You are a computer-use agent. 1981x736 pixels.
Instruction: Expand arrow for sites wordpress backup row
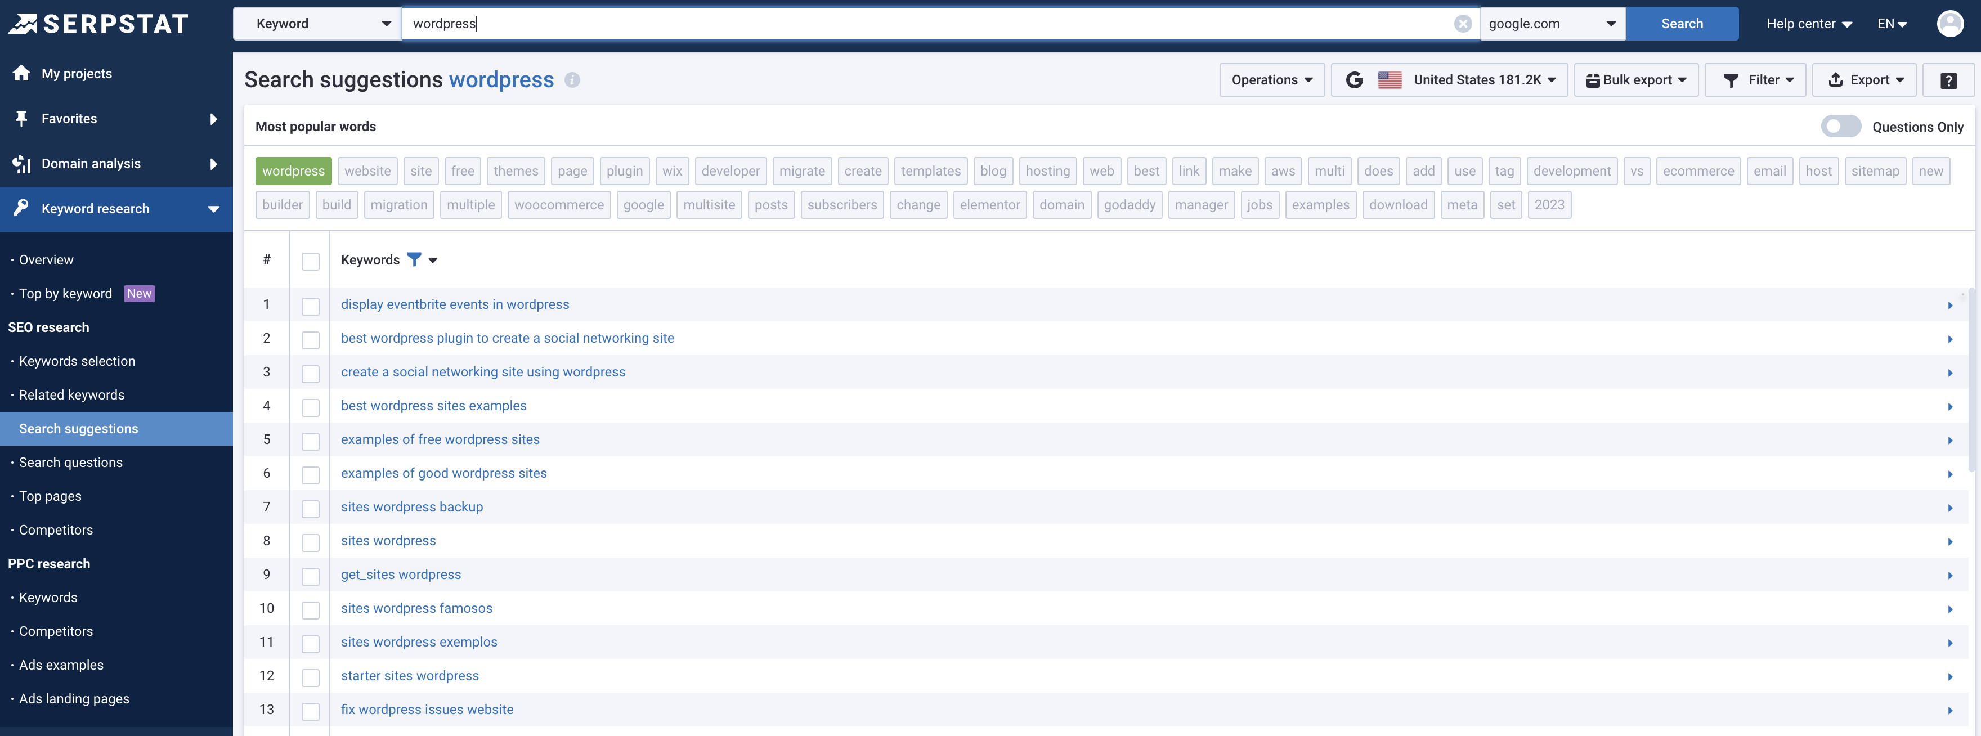point(1950,508)
